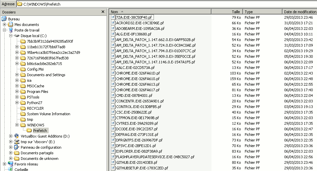Close the Dossiers folder pane

[103, 12]
